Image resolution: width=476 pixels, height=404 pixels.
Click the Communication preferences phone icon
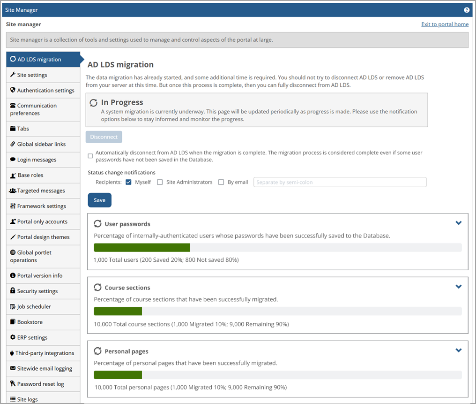click(13, 106)
